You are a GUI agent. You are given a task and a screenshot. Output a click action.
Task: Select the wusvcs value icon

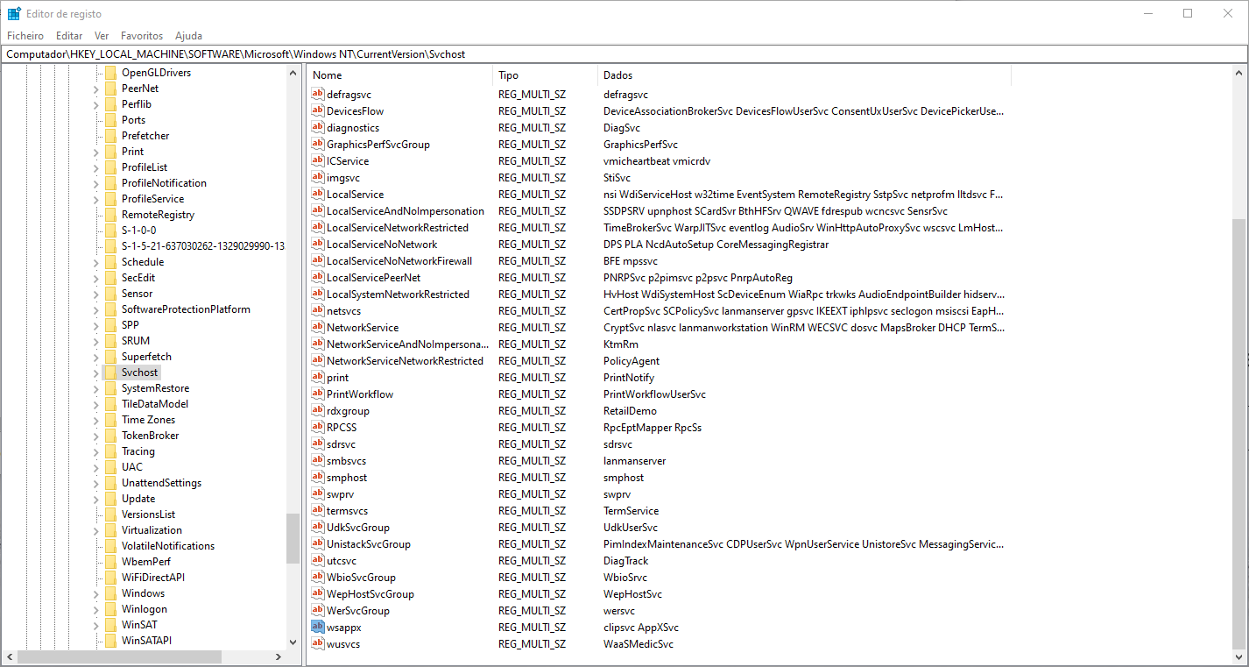click(x=318, y=644)
